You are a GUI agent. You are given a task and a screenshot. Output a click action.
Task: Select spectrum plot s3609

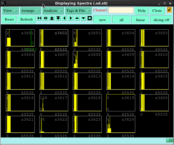121,60
